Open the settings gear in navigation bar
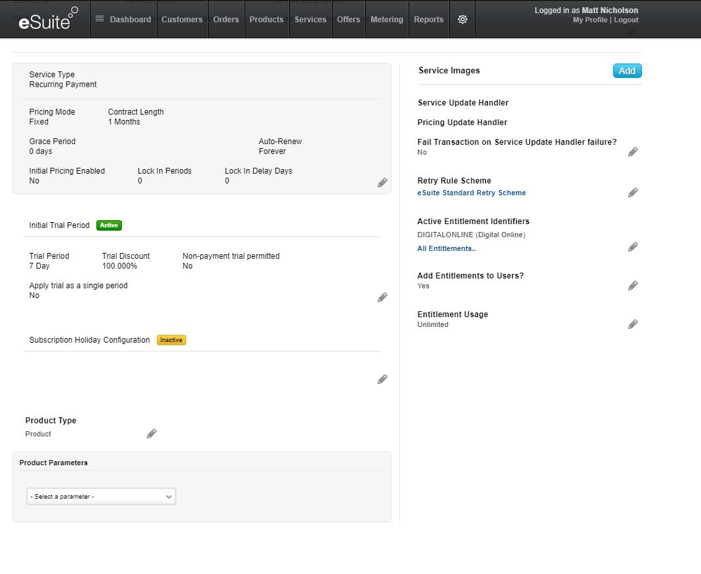The height and width of the screenshot is (574, 701). click(462, 20)
